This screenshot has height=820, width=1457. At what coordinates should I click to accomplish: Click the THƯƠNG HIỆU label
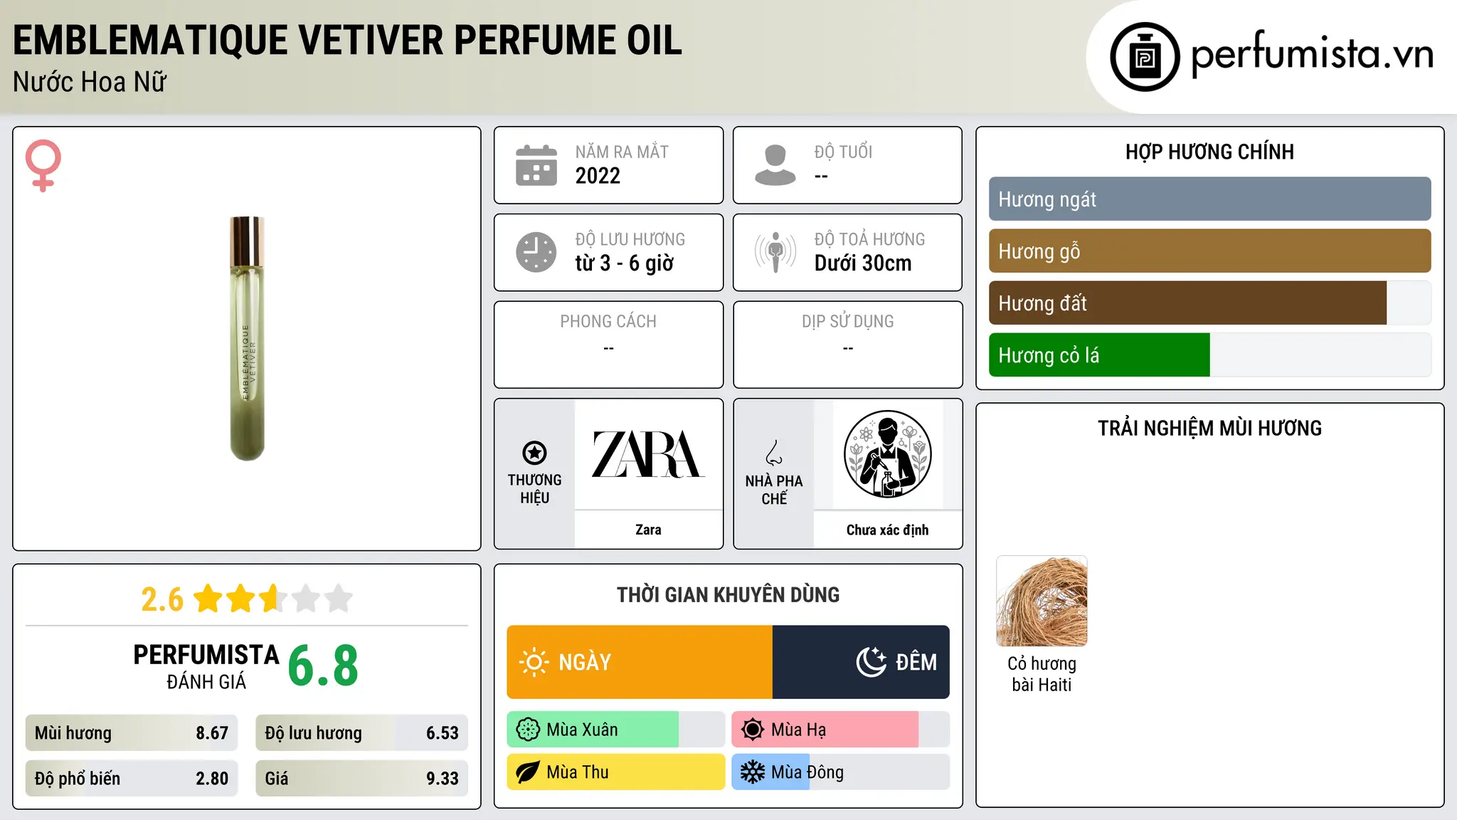click(534, 489)
